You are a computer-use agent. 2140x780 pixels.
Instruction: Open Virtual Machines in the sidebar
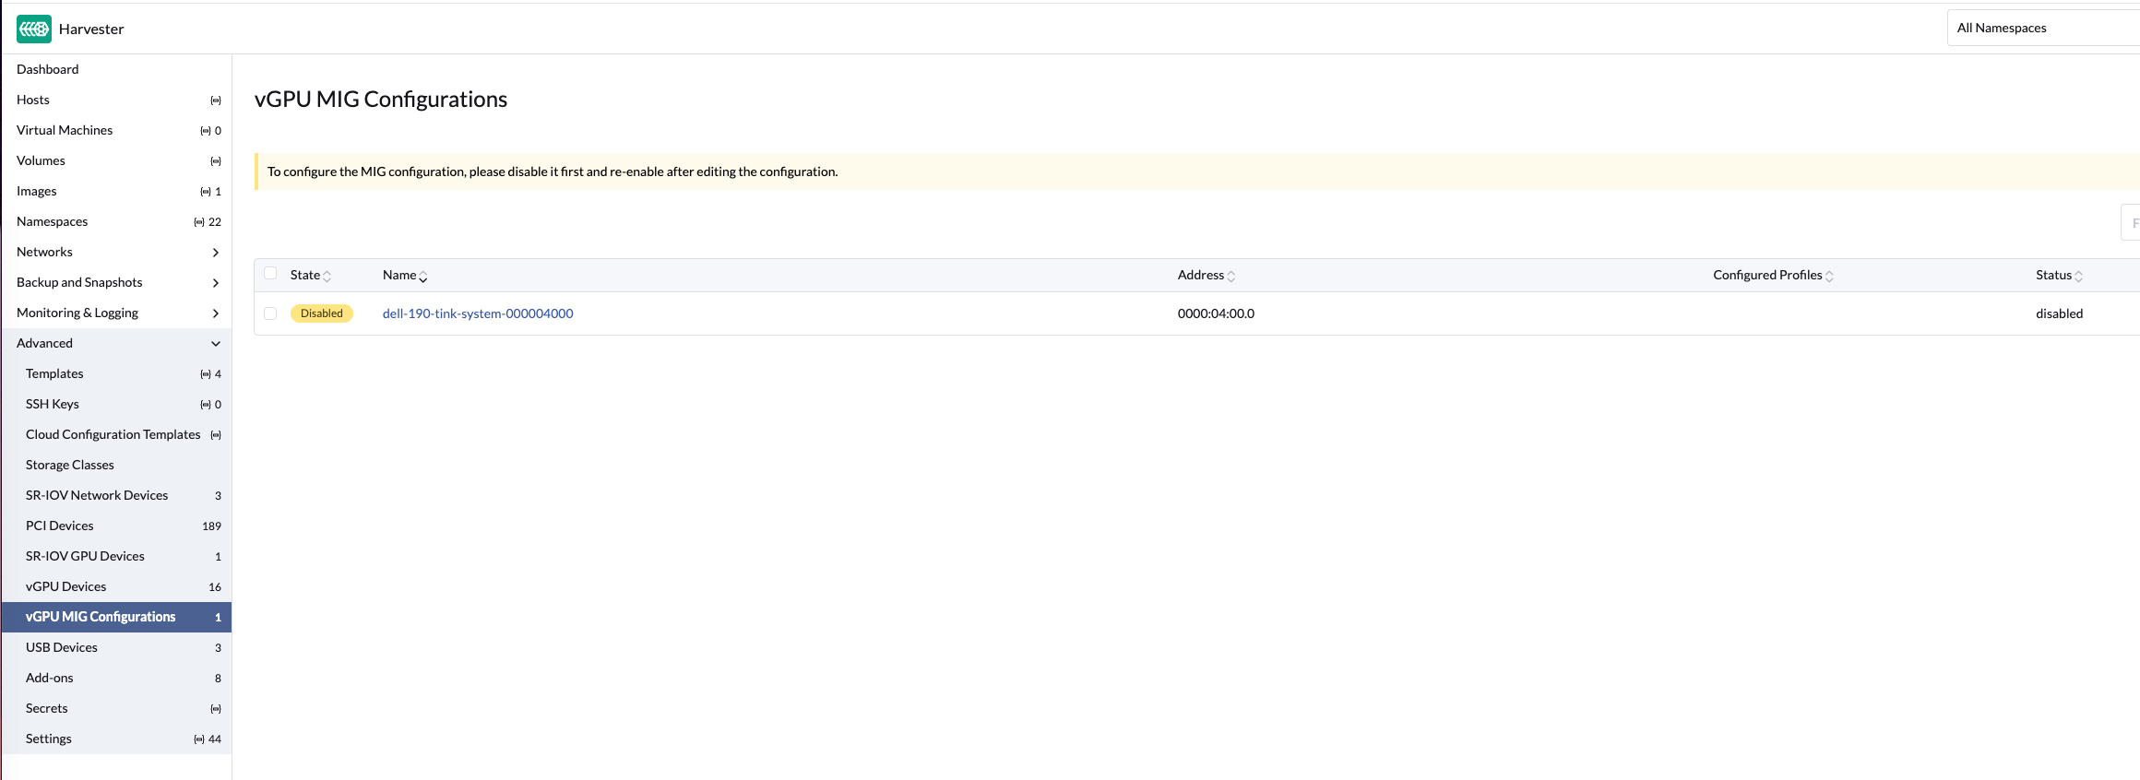pos(65,130)
